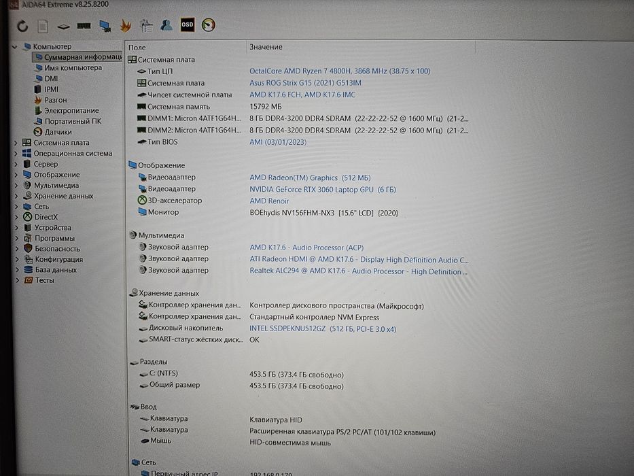Open Asus ROG Strix G15 G513IM link
Screen dimensions: 634x476
[305, 82]
